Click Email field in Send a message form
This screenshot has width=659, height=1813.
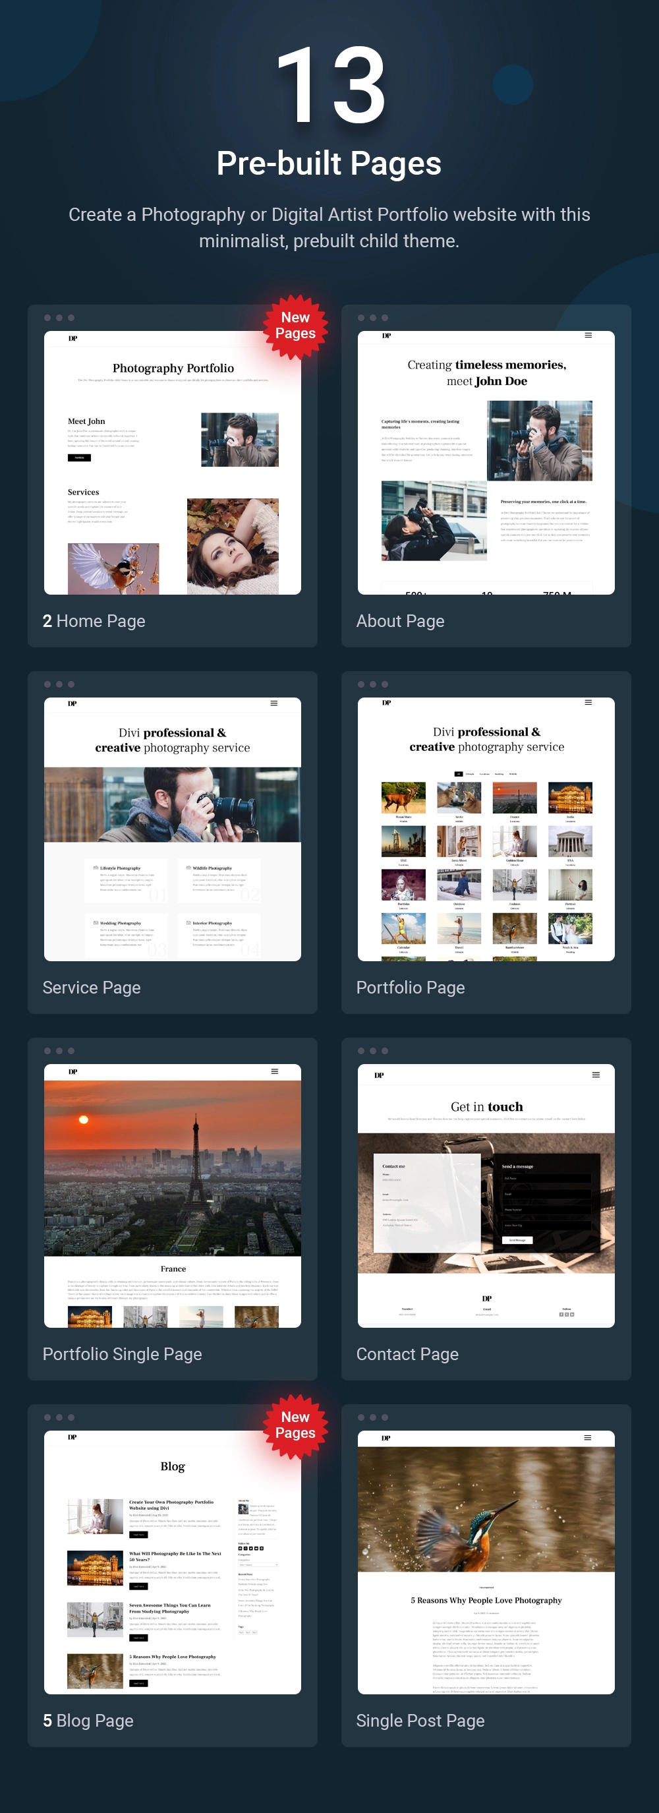pyautogui.click(x=546, y=1195)
